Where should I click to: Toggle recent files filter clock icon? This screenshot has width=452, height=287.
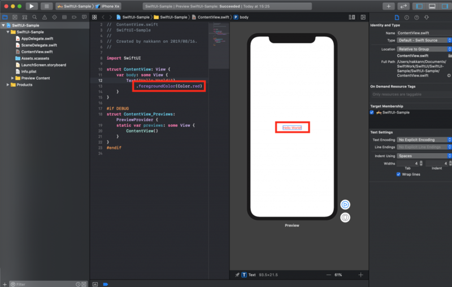tap(78, 284)
